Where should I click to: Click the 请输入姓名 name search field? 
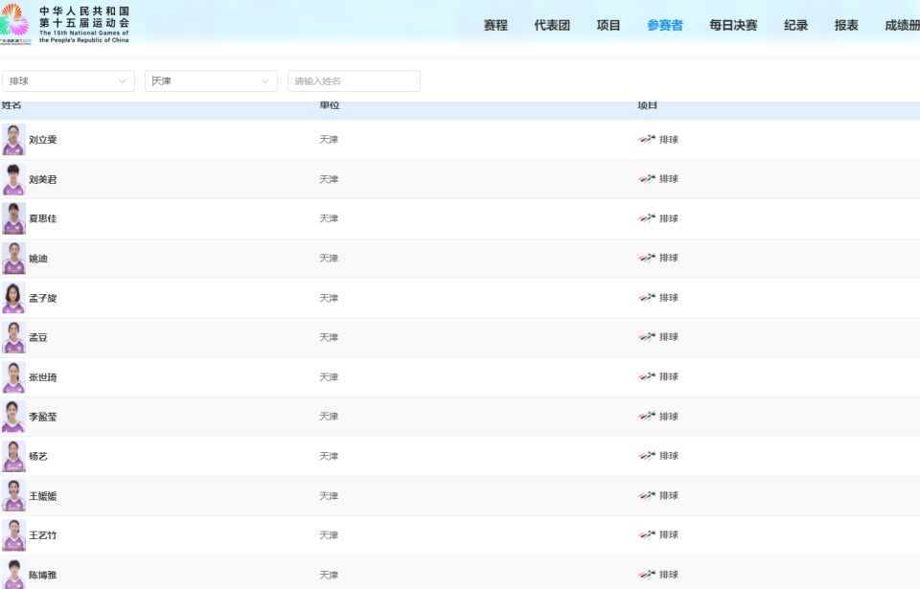[x=354, y=81]
